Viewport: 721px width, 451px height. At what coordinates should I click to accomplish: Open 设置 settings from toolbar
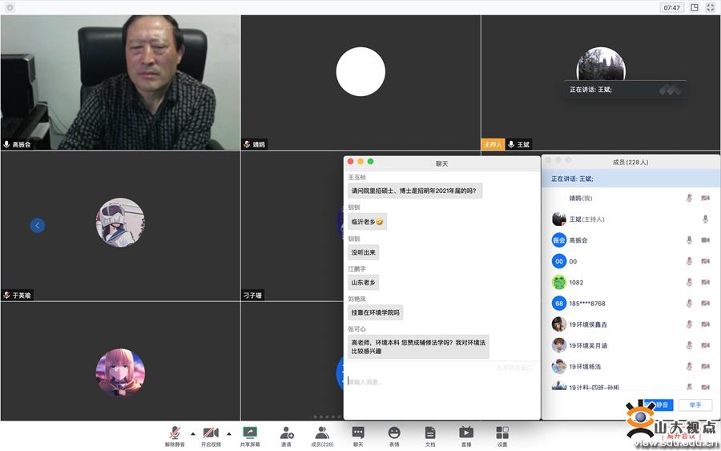click(502, 433)
